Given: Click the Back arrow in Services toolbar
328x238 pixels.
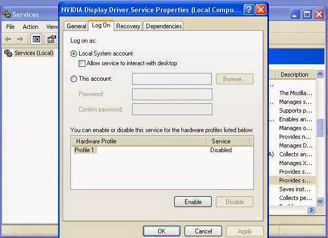Looking at the screenshot, I should [x=8, y=39].
